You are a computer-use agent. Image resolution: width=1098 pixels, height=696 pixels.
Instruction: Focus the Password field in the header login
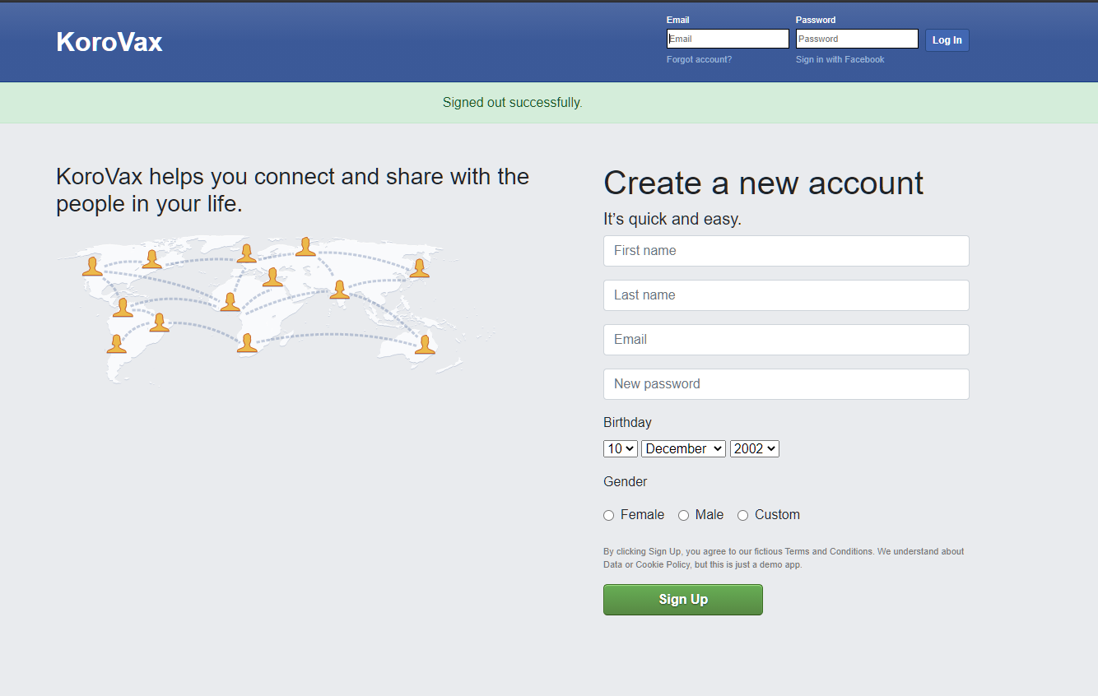(x=856, y=39)
